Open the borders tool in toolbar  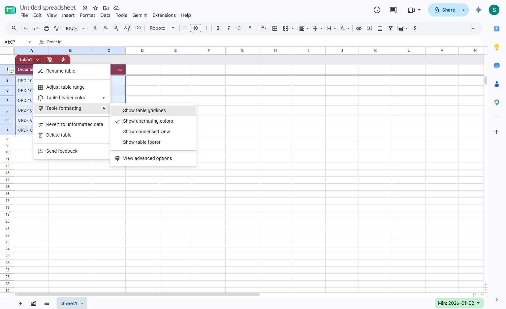[x=274, y=28]
